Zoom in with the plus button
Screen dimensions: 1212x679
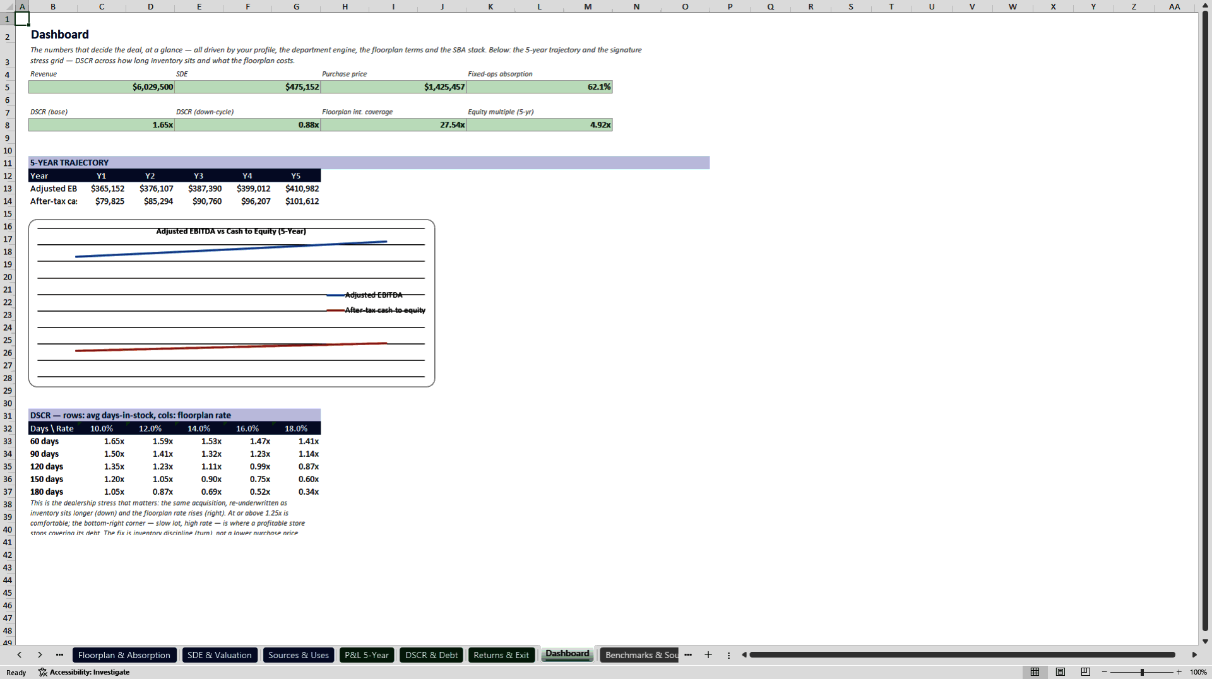[1179, 672]
